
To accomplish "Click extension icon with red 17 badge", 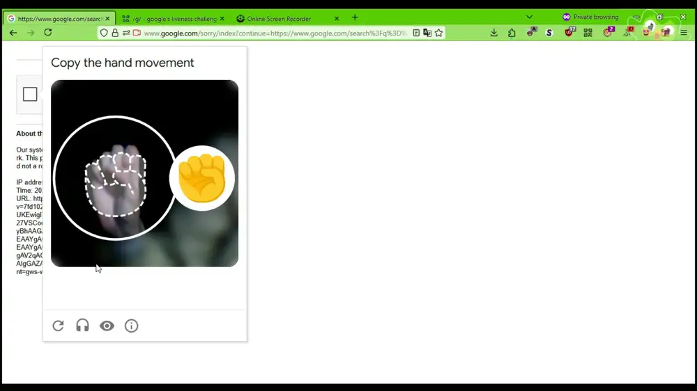I will click(628, 31).
